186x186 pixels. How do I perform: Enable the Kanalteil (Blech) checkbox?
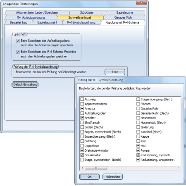point(138,132)
